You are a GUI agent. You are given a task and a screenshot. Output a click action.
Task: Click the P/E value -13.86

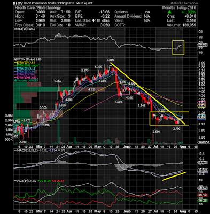104,12
